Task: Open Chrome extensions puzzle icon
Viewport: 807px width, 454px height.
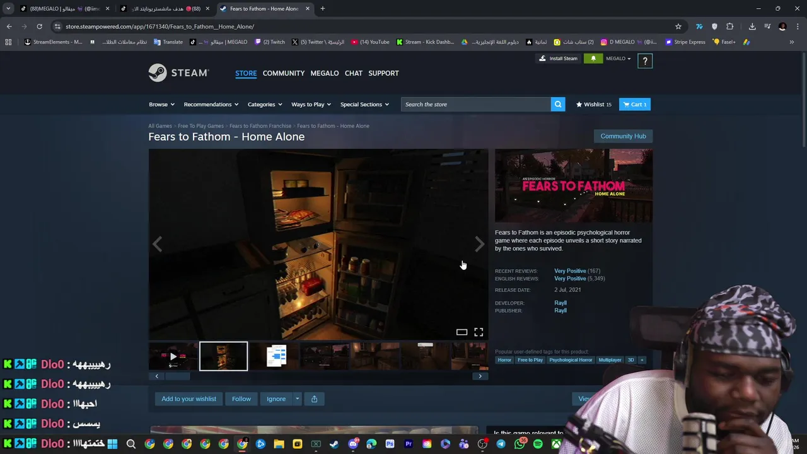Action: [x=729, y=26]
